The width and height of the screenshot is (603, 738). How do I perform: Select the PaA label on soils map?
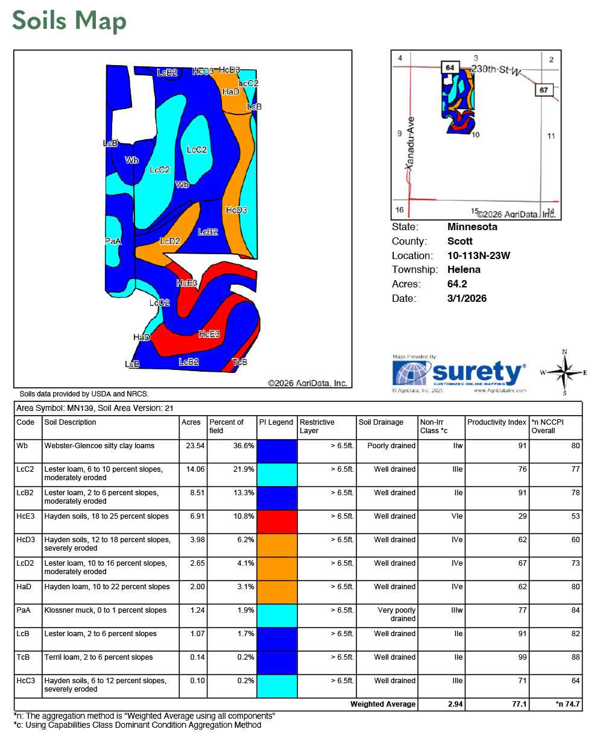pyautogui.click(x=113, y=241)
